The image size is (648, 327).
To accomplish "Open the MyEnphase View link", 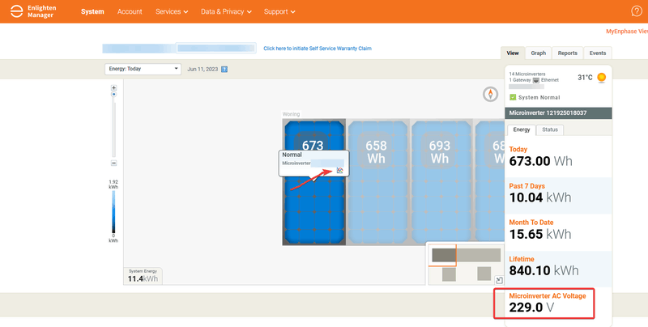I will [x=627, y=32].
